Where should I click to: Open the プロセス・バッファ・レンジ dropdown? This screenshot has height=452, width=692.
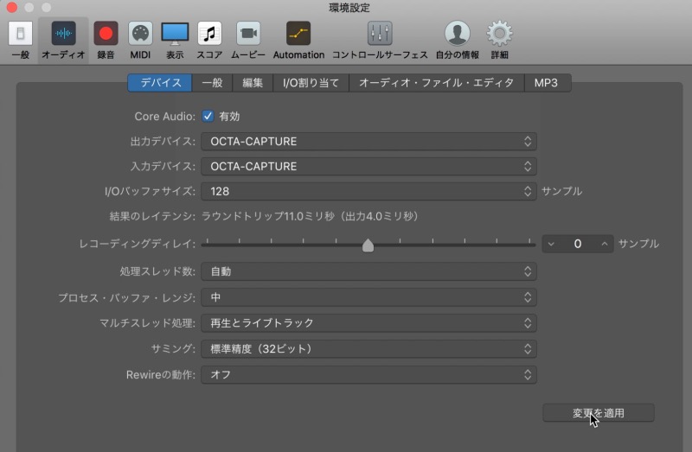click(x=369, y=297)
